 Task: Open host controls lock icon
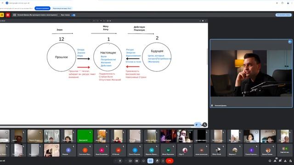click(x=290, y=161)
